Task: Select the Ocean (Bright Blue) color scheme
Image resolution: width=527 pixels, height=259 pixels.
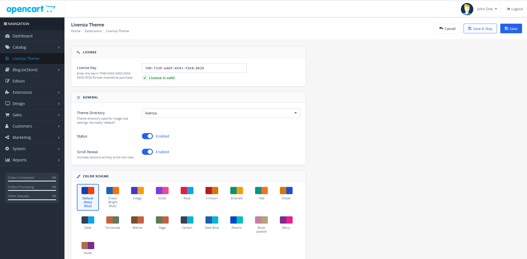Action: (113, 197)
